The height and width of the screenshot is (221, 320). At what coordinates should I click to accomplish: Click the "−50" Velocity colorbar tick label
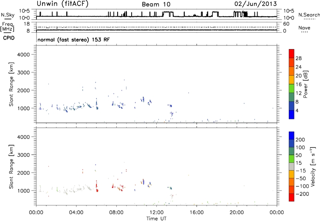click(301, 178)
